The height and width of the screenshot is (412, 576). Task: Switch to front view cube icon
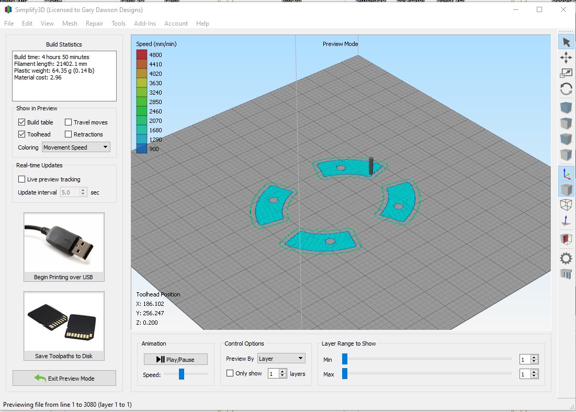coord(566,139)
